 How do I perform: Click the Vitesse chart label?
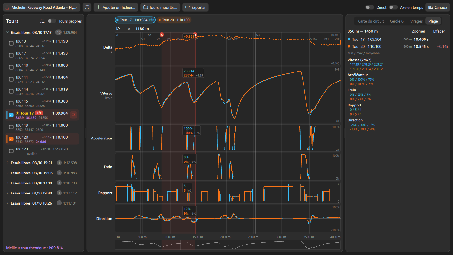click(x=106, y=93)
